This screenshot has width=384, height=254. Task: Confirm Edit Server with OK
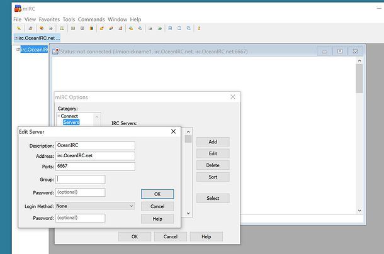157,194
